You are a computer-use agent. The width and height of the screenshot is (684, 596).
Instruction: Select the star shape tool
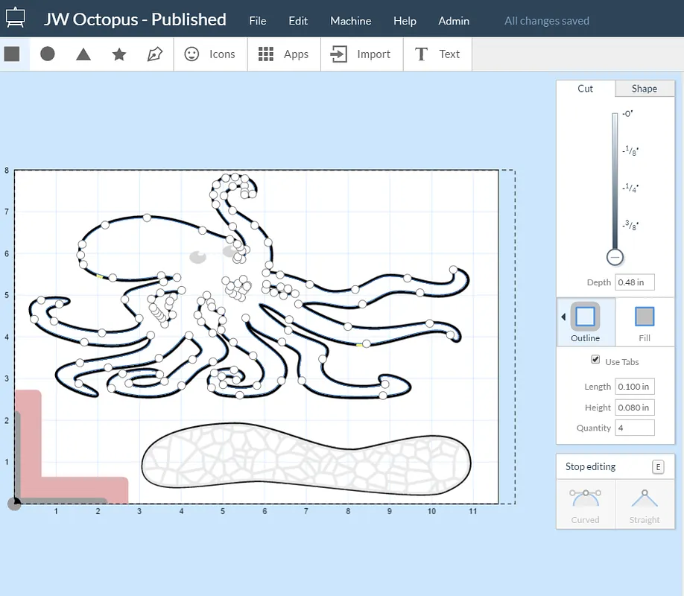[119, 54]
